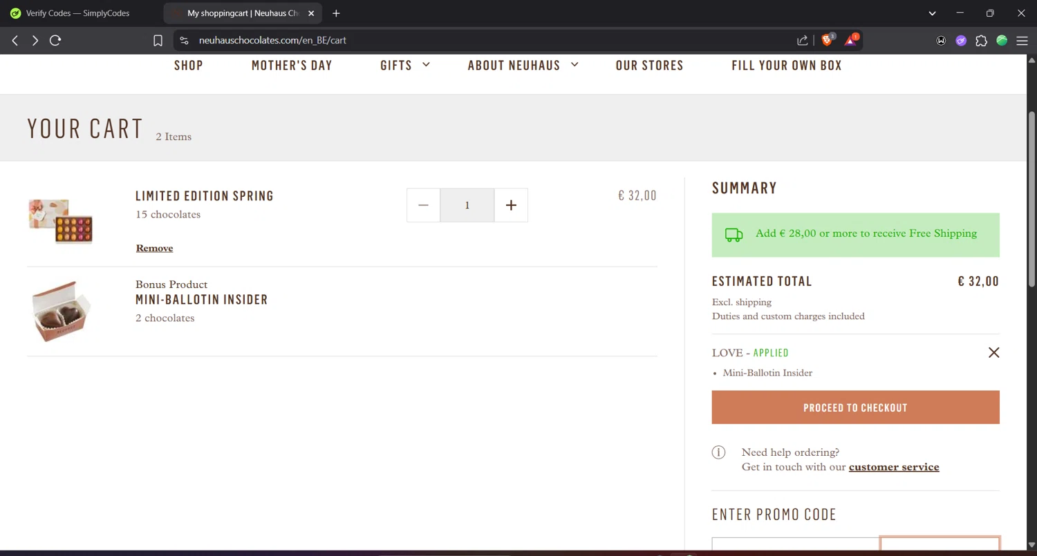Open FILL YOUR OWN BOX page
The height and width of the screenshot is (556, 1037).
(x=787, y=66)
